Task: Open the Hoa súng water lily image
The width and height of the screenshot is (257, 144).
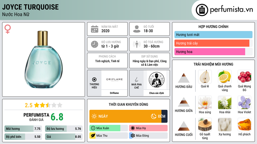Action: pos(205,102)
